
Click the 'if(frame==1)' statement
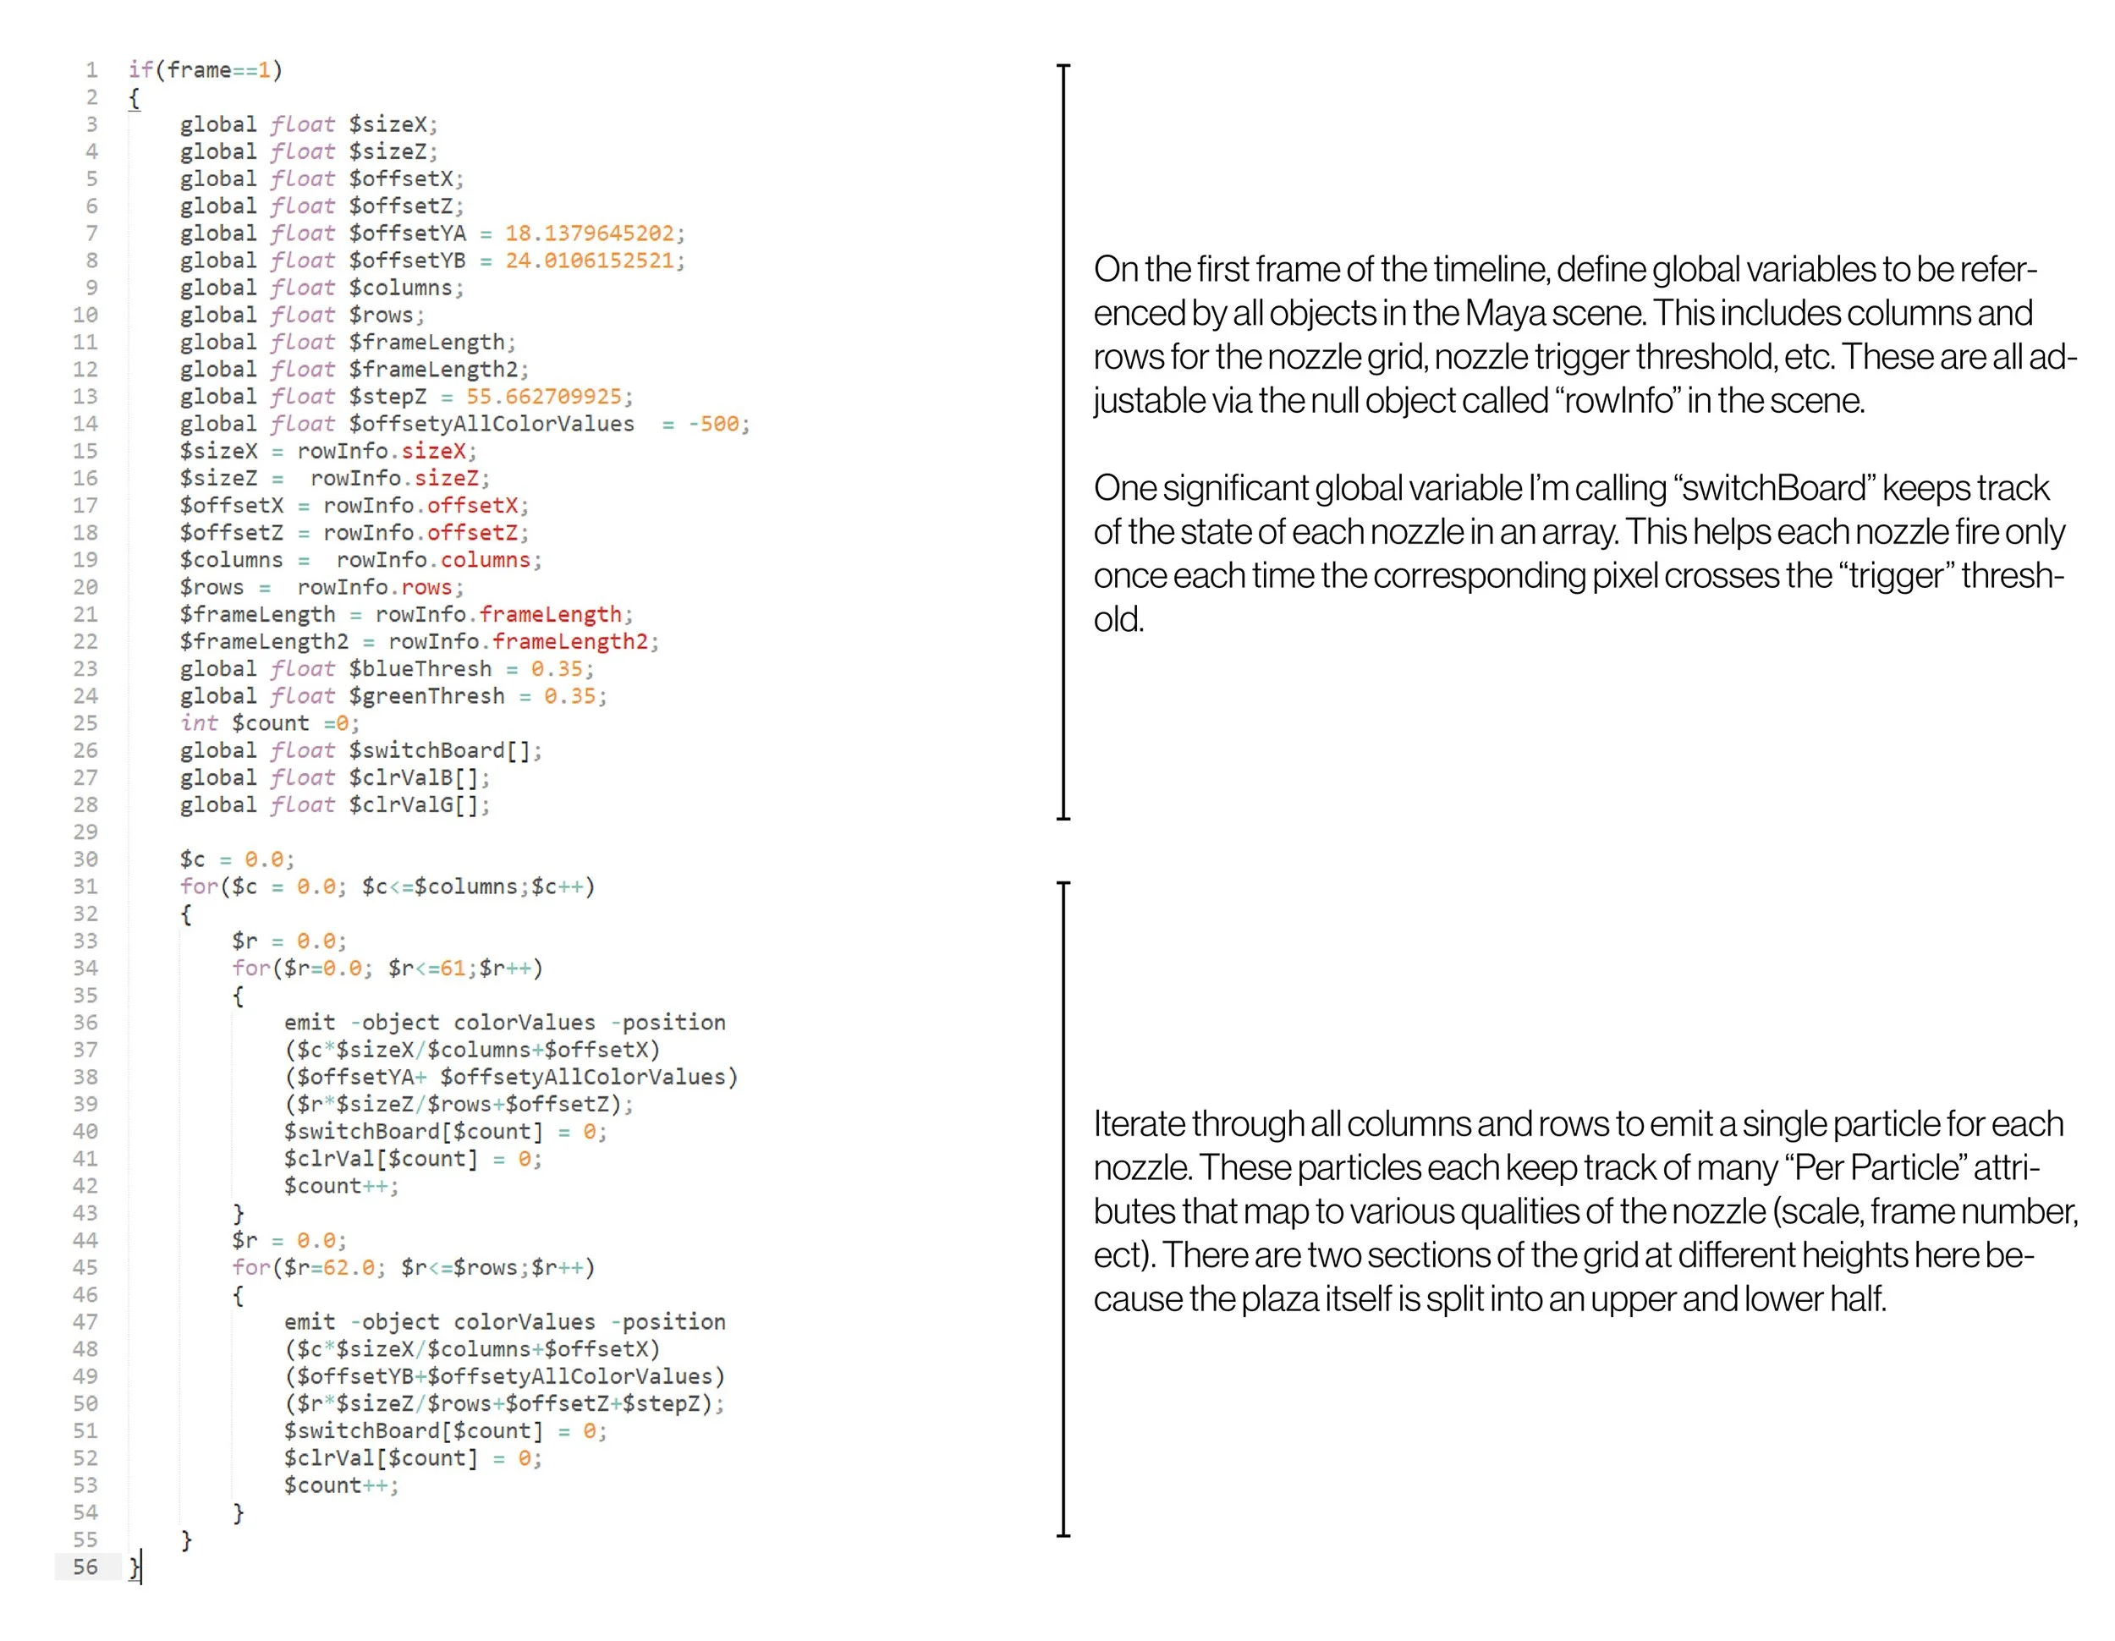[x=206, y=69]
